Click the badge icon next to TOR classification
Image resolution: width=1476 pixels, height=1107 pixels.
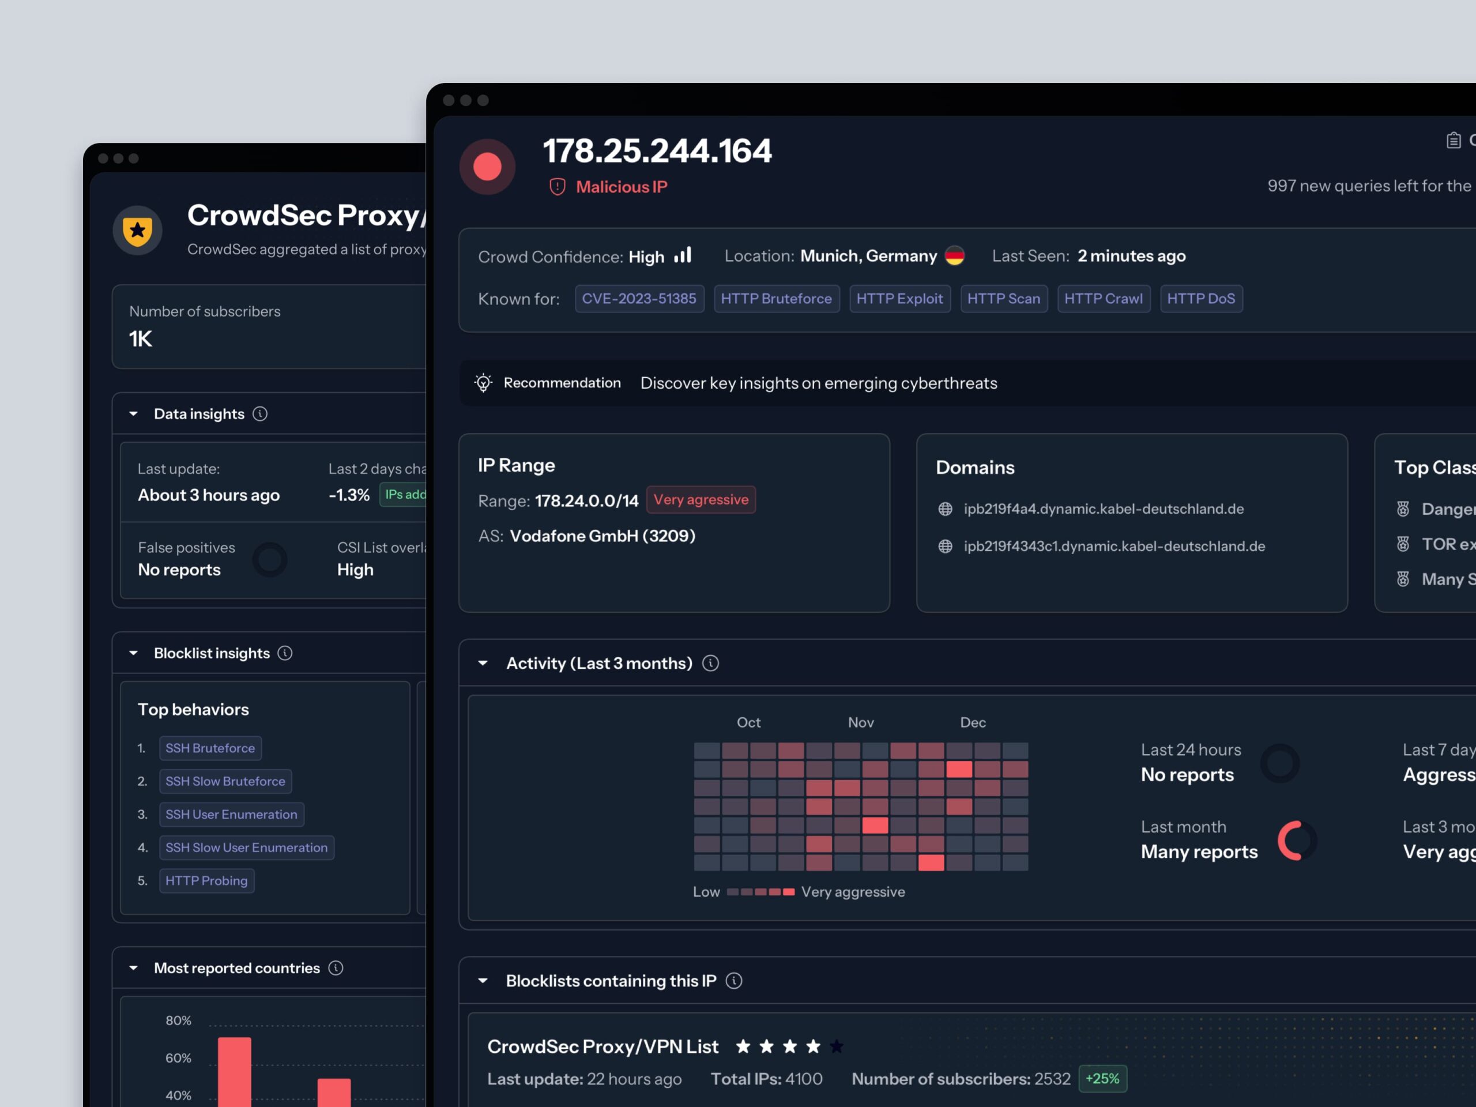tap(1403, 544)
